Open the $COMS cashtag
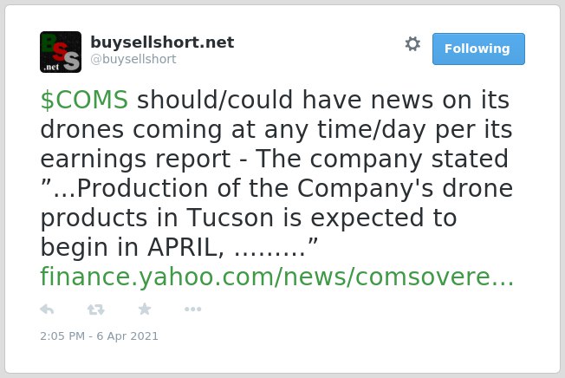Screen dimensions: 565x378 pyautogui.click(x=84, y=100)
